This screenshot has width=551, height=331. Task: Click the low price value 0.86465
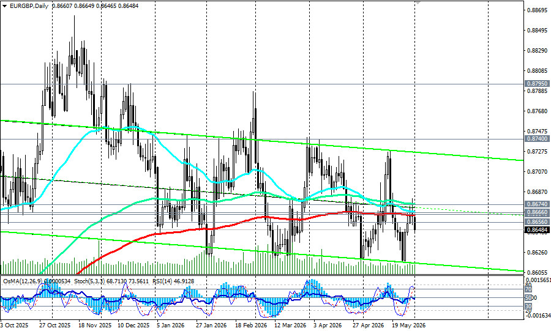(x=106, y=6)
